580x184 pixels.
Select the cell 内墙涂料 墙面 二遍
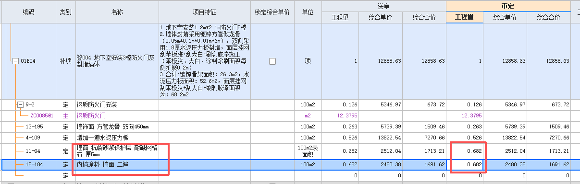tap(117, 164)
